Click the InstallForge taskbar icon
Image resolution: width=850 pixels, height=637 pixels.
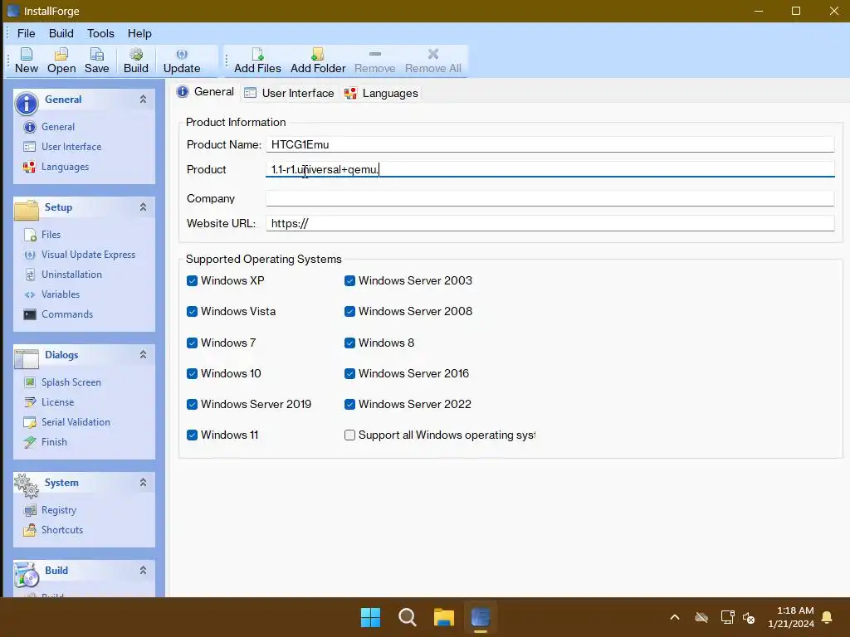[x=481, y=617]
